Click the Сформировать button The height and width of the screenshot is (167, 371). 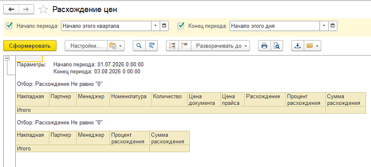click(30, 46)
